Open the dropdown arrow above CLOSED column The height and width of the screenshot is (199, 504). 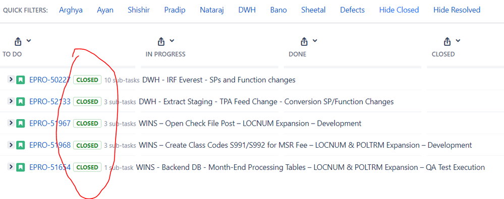tap(458, 41)
